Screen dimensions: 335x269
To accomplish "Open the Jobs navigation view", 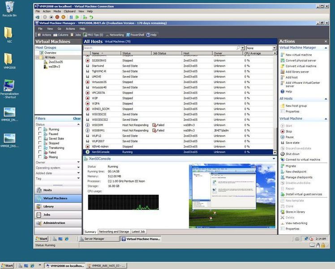I will pyautogui.click(x=58, y=215).
